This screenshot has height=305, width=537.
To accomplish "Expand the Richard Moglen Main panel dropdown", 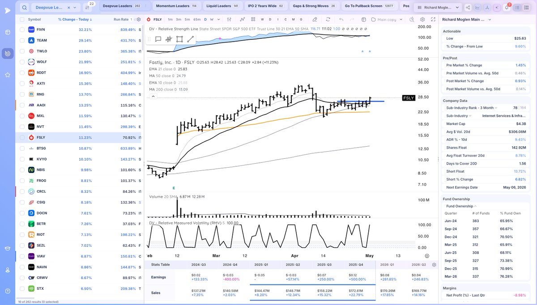I will click(x=489, y=20).
